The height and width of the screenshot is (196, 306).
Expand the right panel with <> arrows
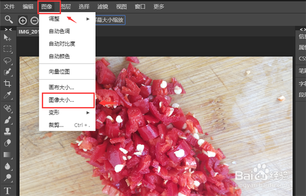[303, 29]
